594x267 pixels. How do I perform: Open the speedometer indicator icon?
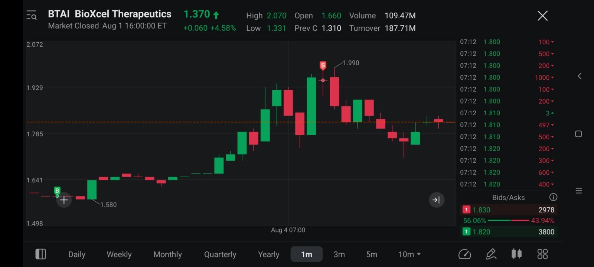pyautogui.click(x=465, y=254)
